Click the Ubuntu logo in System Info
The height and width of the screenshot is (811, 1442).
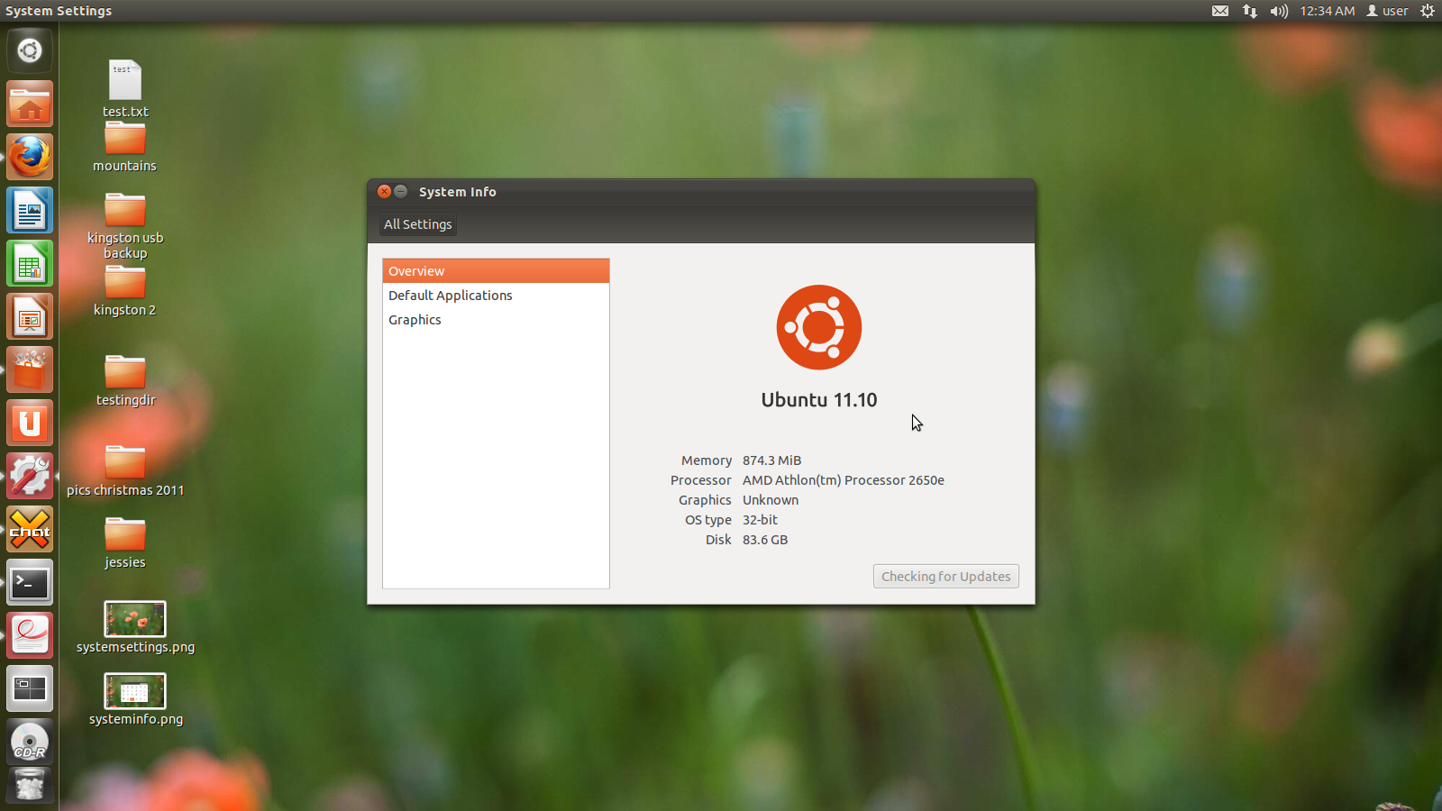tap(819, 327)
